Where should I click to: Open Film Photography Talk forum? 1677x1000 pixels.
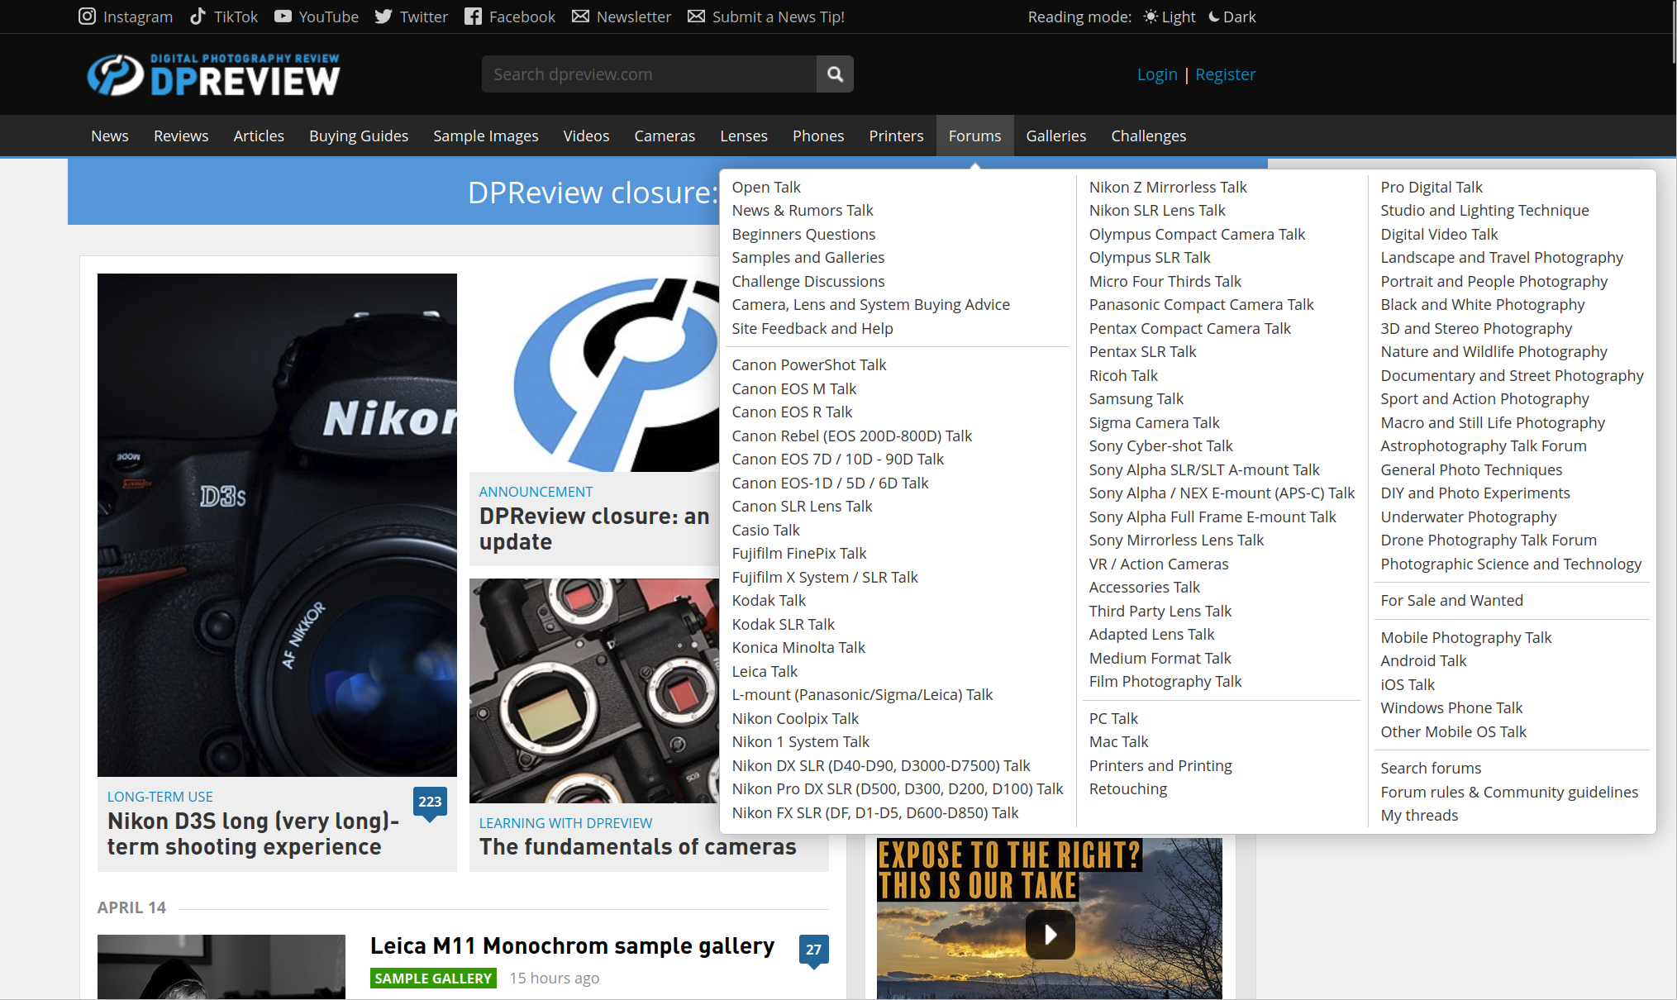click(1165, 681)
